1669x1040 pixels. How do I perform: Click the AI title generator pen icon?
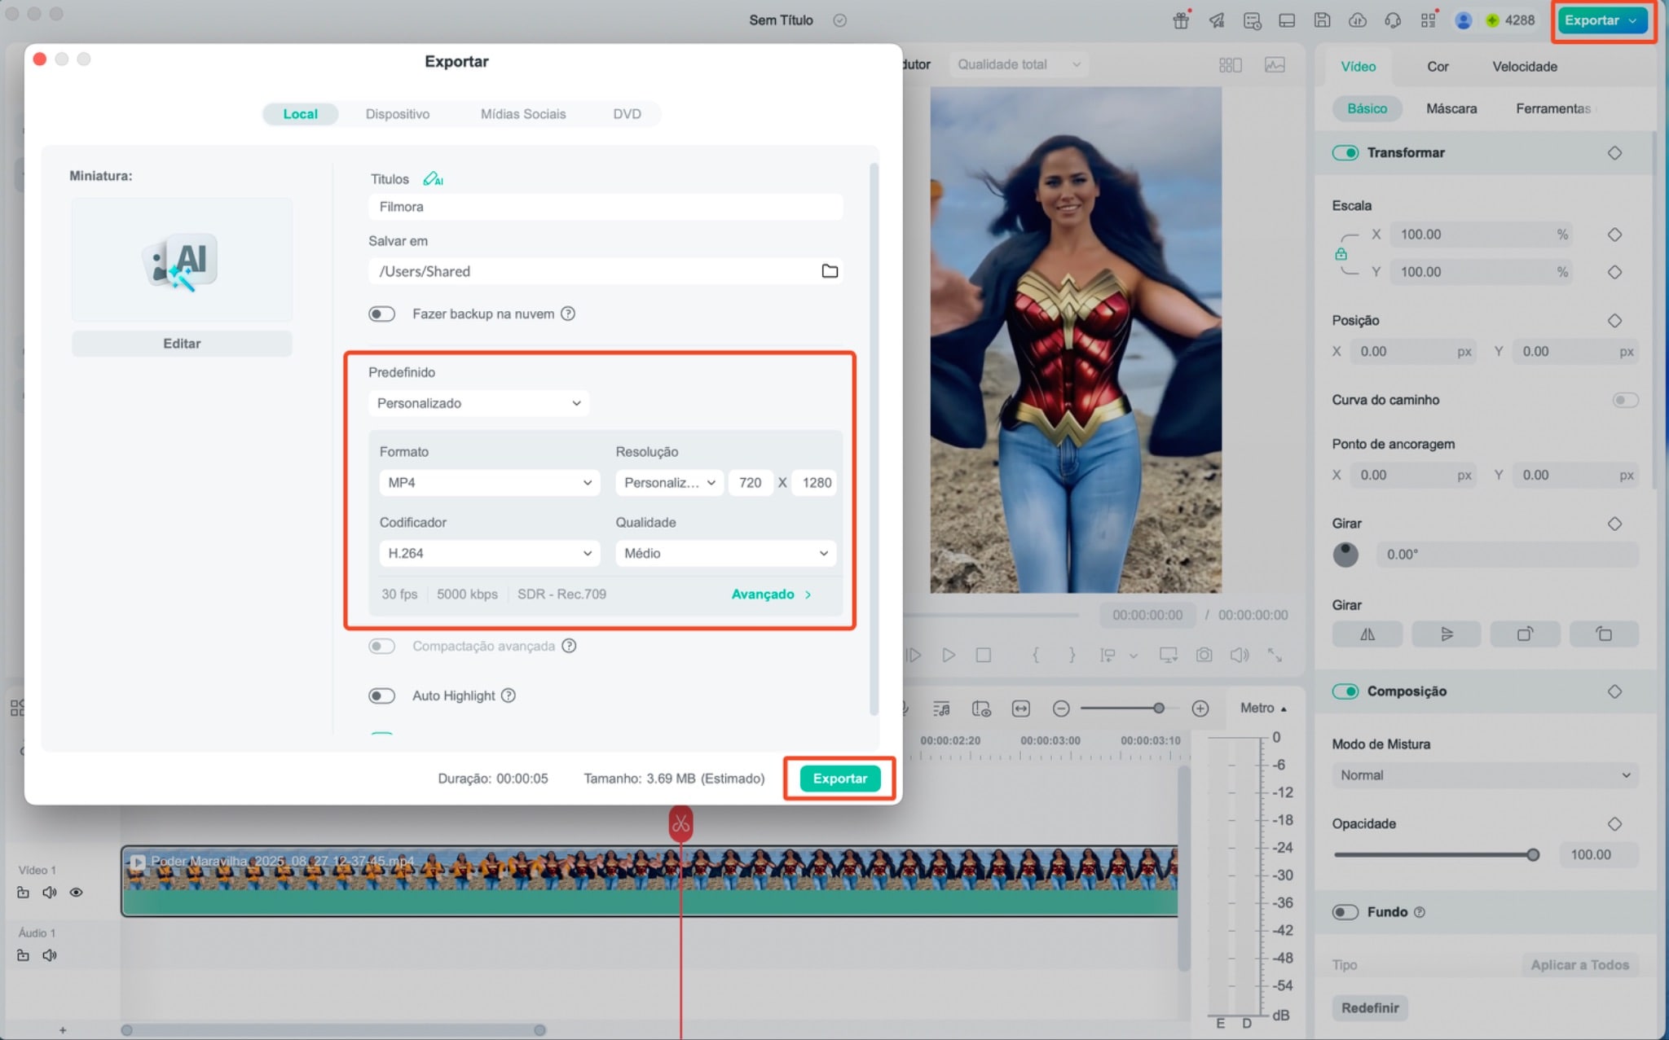433,178
